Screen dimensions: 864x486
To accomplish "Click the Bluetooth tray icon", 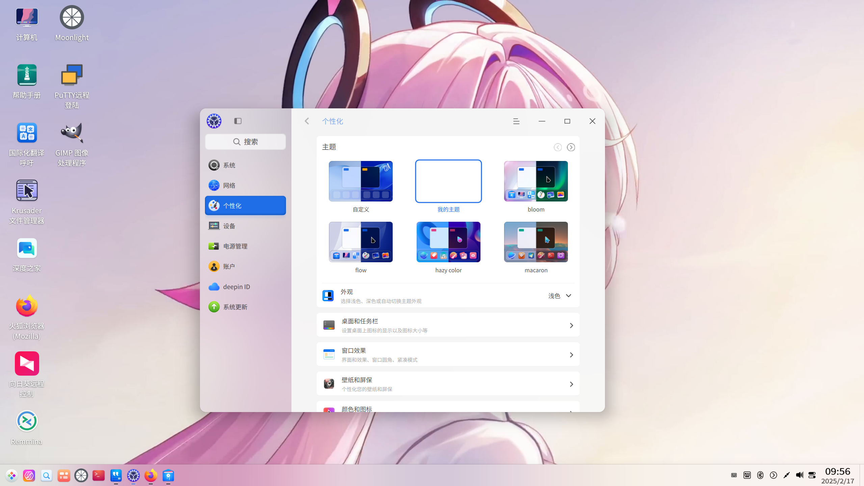I will [x=760, y=475].
